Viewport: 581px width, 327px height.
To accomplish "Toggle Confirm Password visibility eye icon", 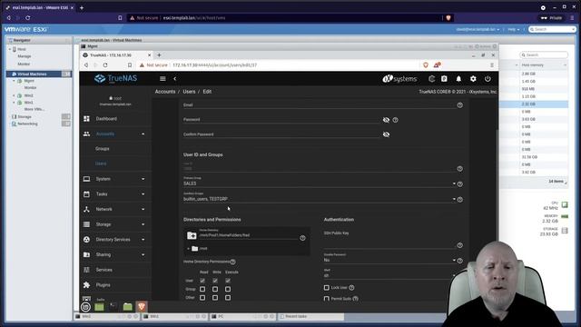I will [x=386, y=134].
